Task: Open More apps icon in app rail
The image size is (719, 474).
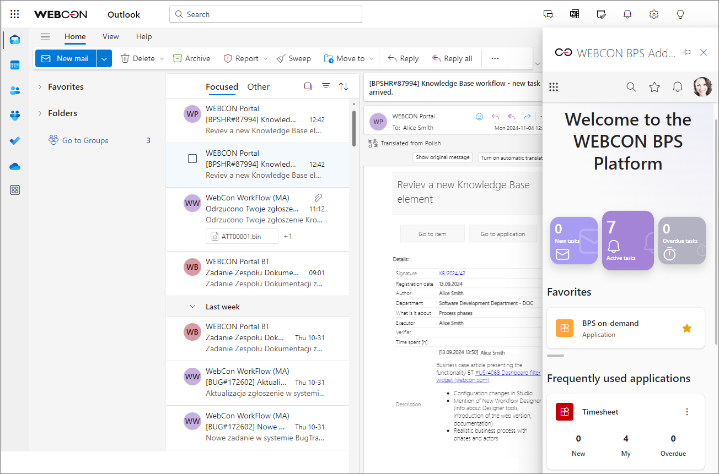Action: (x=15, y=190)
